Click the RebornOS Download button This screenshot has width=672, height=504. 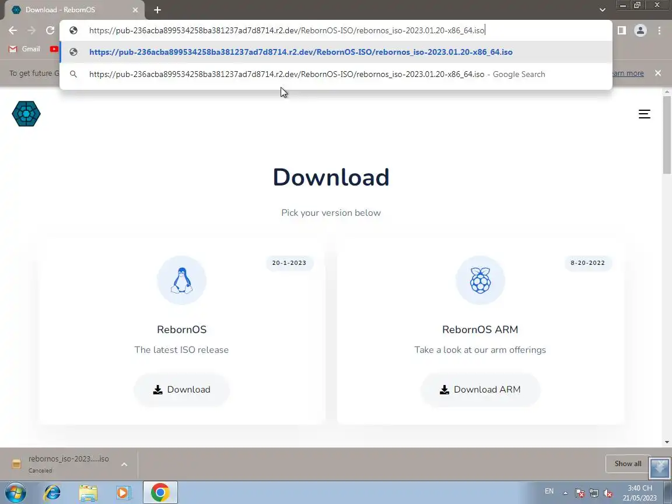point(182,390)
